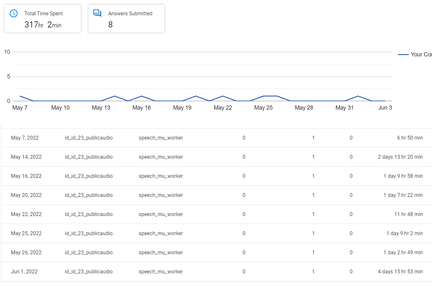Image resolution: width=432 pixels, height=288 pixels.
Task: Select the Jun 1, 2022 date cell
Action: click(x=24, y=272)
